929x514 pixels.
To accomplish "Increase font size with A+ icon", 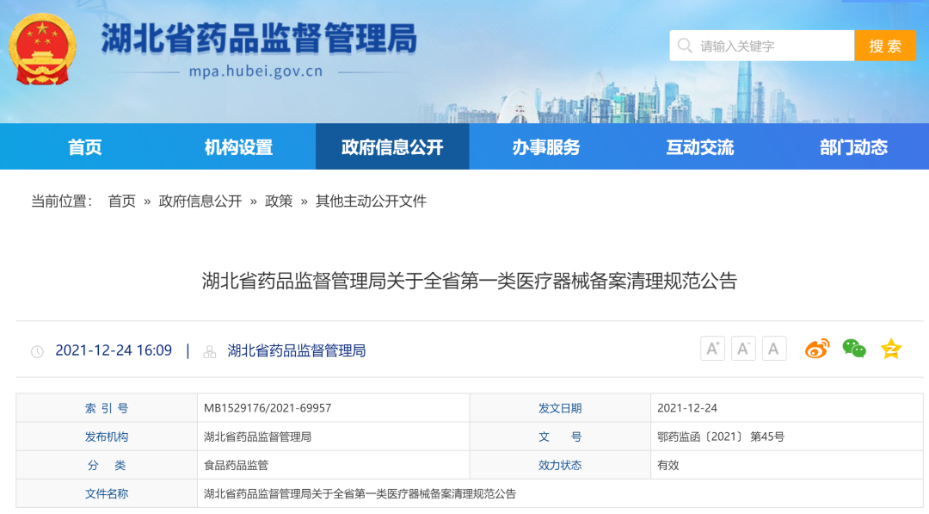I will pyautogui.click(x=712, y=349).
